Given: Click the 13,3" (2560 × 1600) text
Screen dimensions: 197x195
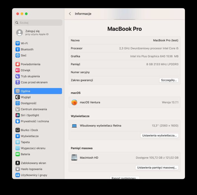Looking at the screenshot, I should tap(165, 126).
